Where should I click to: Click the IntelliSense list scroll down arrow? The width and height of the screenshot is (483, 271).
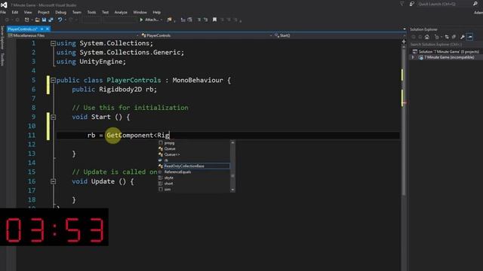click(232, 190)
